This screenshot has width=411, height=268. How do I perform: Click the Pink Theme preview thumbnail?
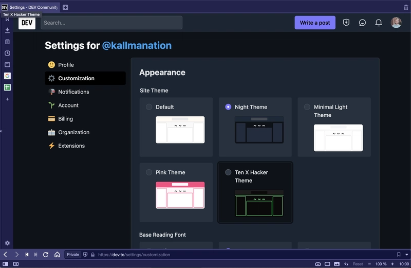pos(180,195)
